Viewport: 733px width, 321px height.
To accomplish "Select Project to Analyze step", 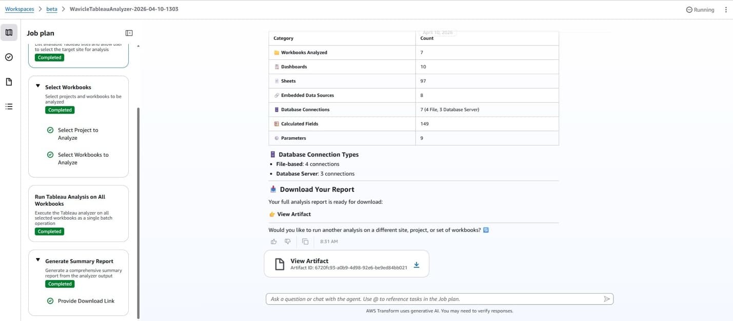I will click(x=78, y=134).
